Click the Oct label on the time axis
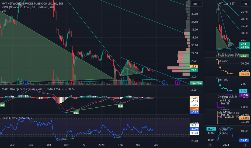 (49, 145)
